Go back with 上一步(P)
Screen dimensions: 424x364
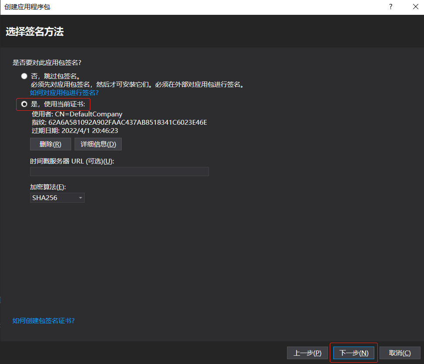tap(308, 353)
